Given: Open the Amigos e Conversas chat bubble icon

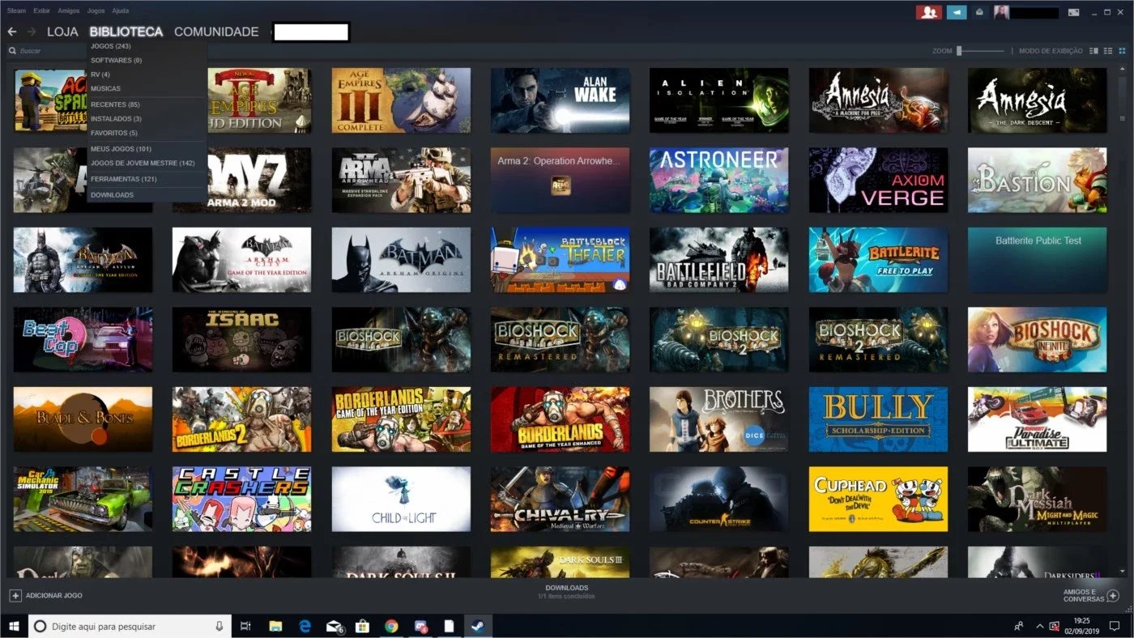Looking at the screenshot, I should pyautogui.click(x=1114, y=595).
